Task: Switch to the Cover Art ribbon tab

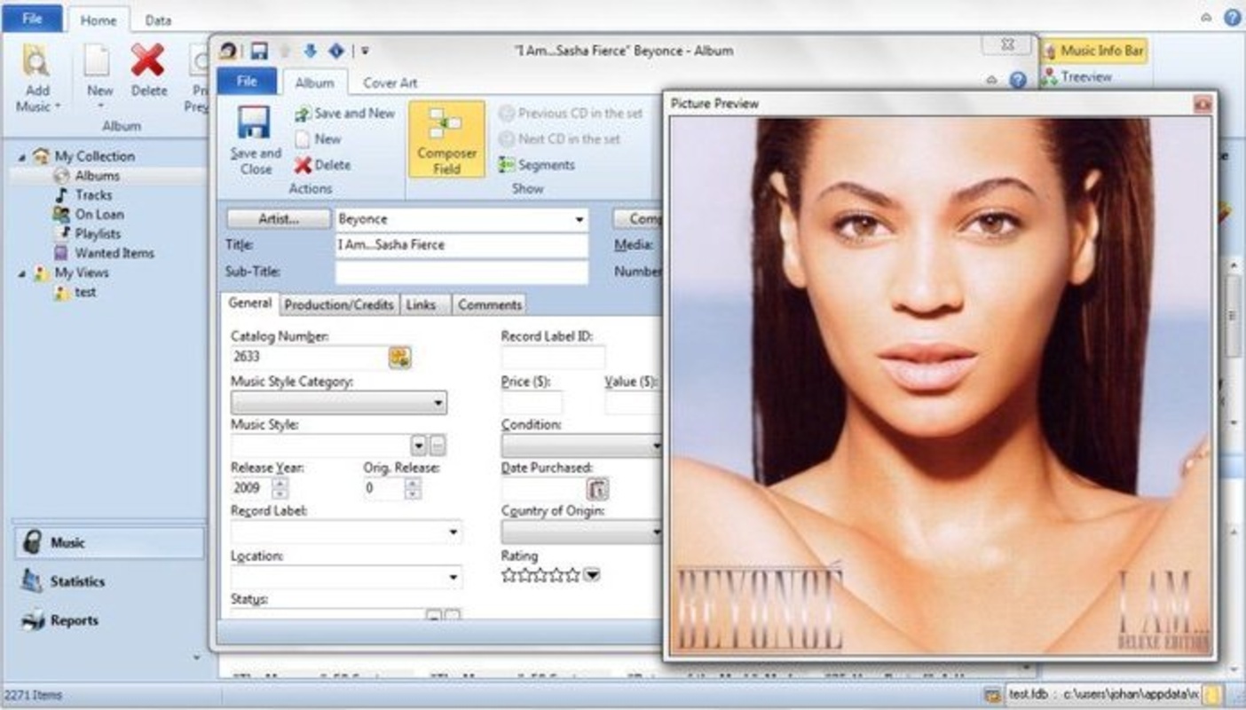Action: coord(390,83)
